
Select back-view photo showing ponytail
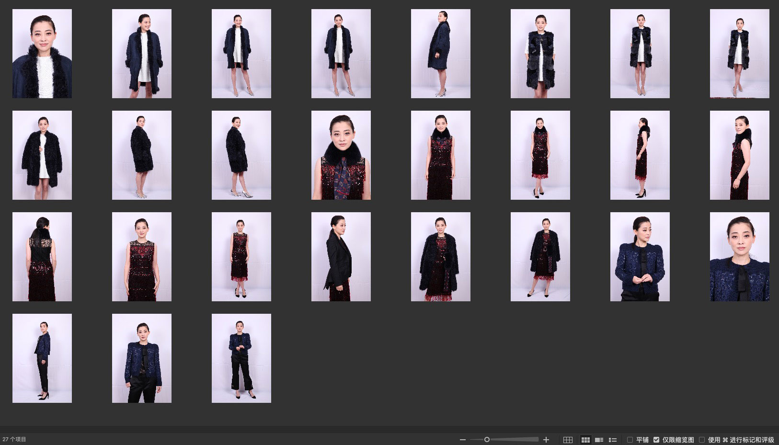click(x=42, y=257)
